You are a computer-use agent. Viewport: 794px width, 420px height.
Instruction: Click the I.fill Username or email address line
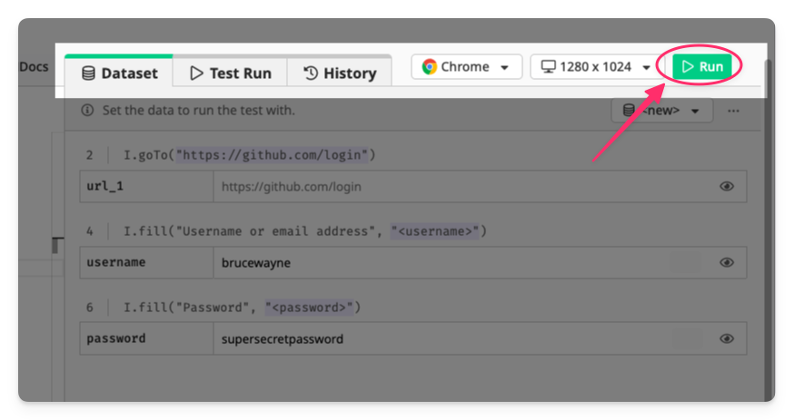pos(305,231)
